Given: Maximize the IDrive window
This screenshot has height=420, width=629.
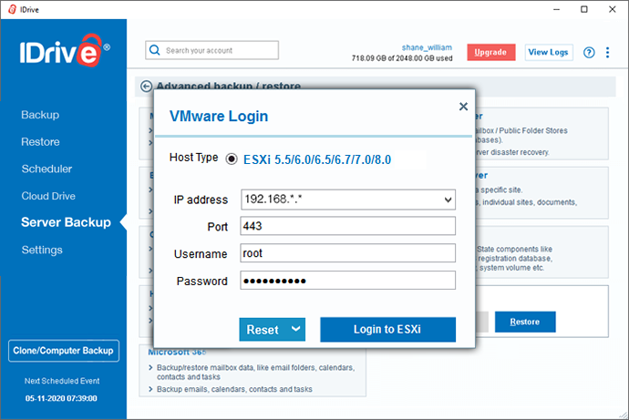Looking at the screenshot, I should coord(584,9).
